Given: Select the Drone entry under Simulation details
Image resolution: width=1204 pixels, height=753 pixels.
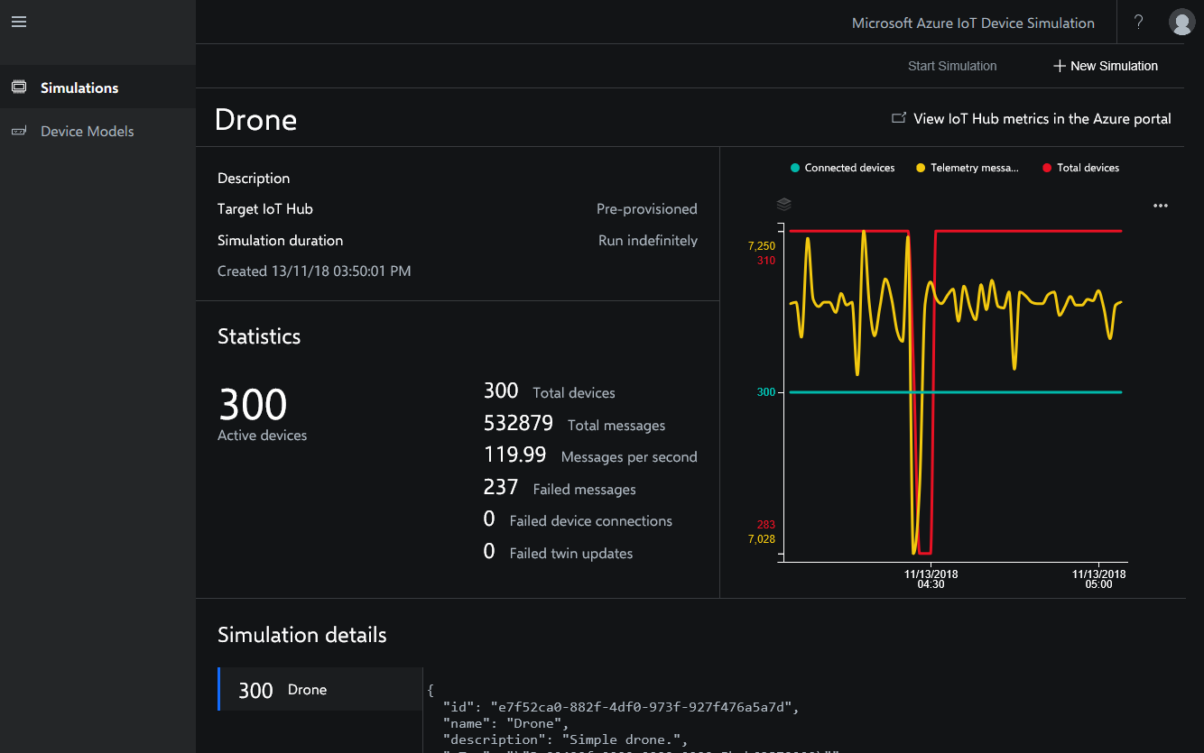Looking at the screenshot, I should point(320,689).
